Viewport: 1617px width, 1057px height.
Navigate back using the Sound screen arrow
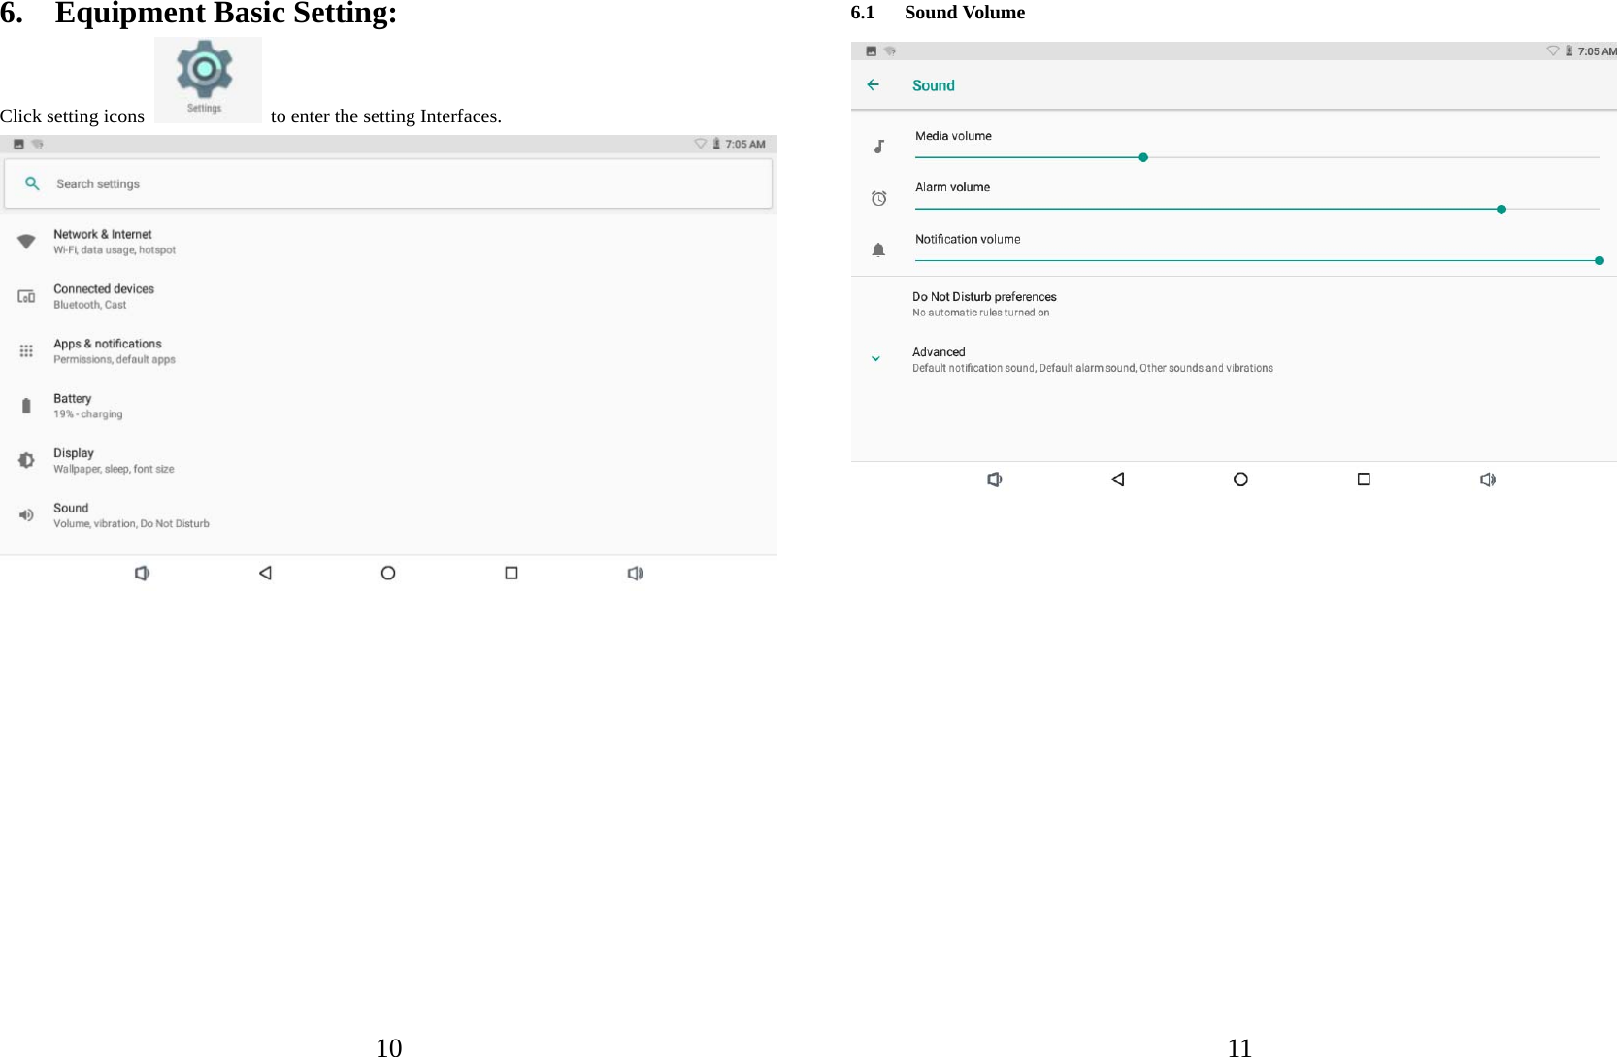click(873, 84)
